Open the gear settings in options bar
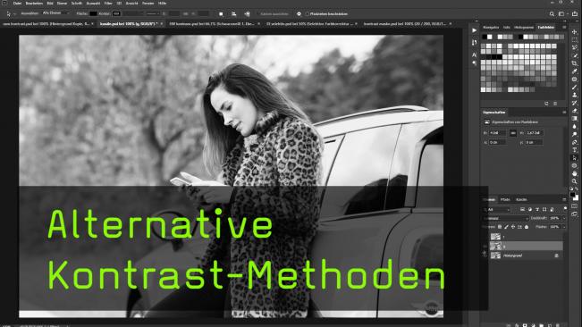This screenshot has height=327, width=582. coord(299,13)
